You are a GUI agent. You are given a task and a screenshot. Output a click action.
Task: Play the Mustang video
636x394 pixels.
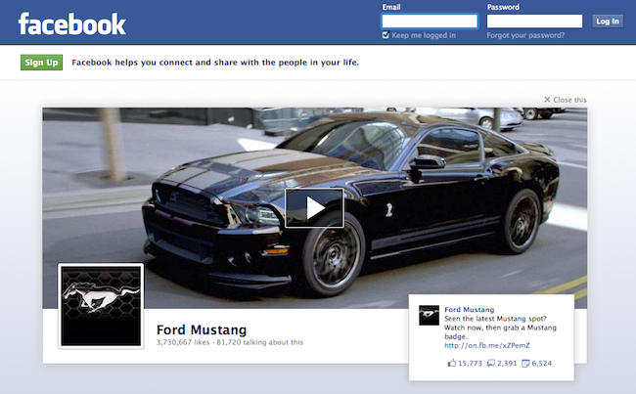coord(314,207)
